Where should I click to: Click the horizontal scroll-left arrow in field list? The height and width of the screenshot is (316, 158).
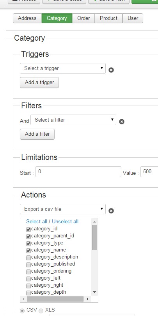(23, 299)
